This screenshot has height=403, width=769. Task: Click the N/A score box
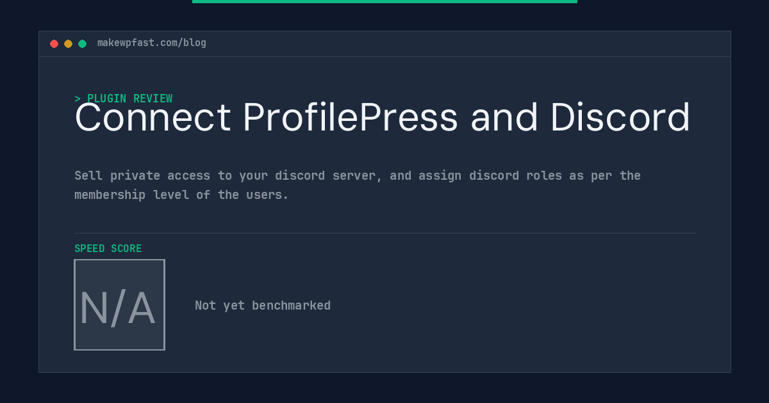tap(120, 304)
